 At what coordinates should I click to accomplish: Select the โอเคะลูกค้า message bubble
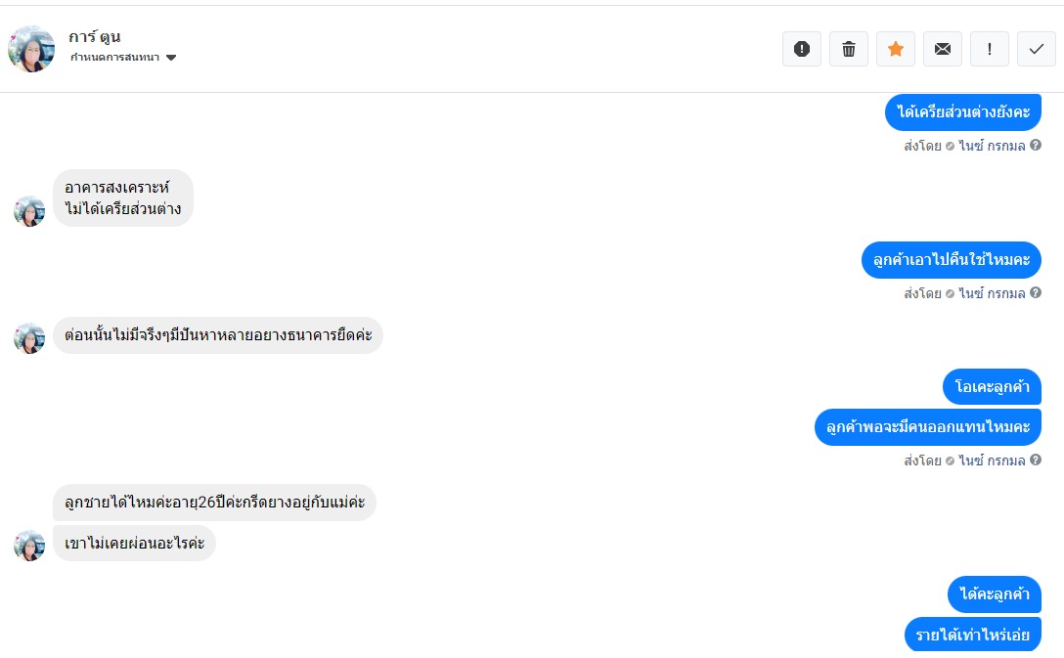(993, 387)
